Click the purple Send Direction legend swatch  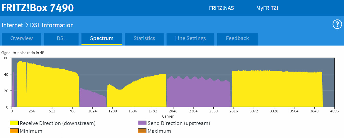[142, 123]
